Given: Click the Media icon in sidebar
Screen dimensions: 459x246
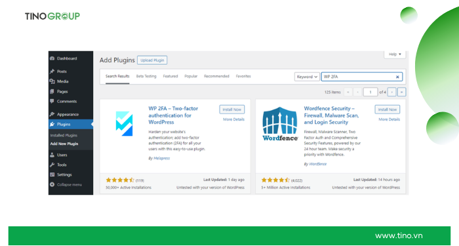Looking at the screenshot, I should point(52,81).
